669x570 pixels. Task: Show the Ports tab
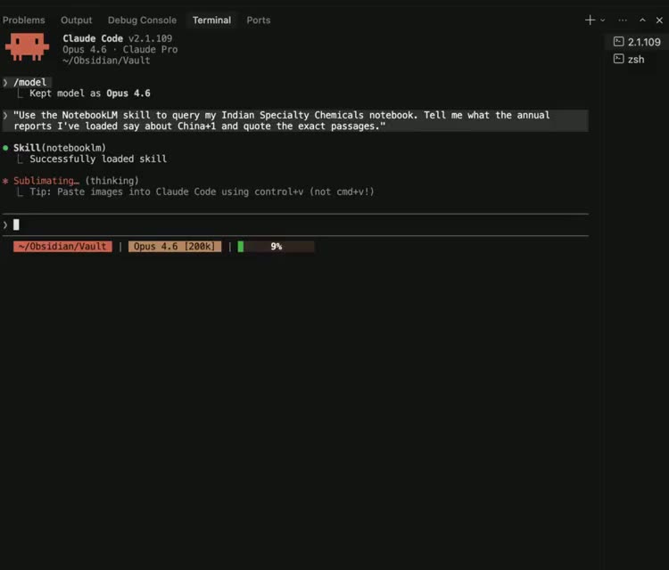pos(259,20)
